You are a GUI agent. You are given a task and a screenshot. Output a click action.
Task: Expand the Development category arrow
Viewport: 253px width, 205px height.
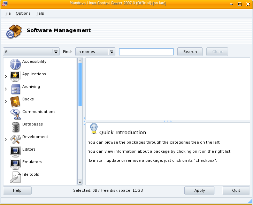click(6, 139)
